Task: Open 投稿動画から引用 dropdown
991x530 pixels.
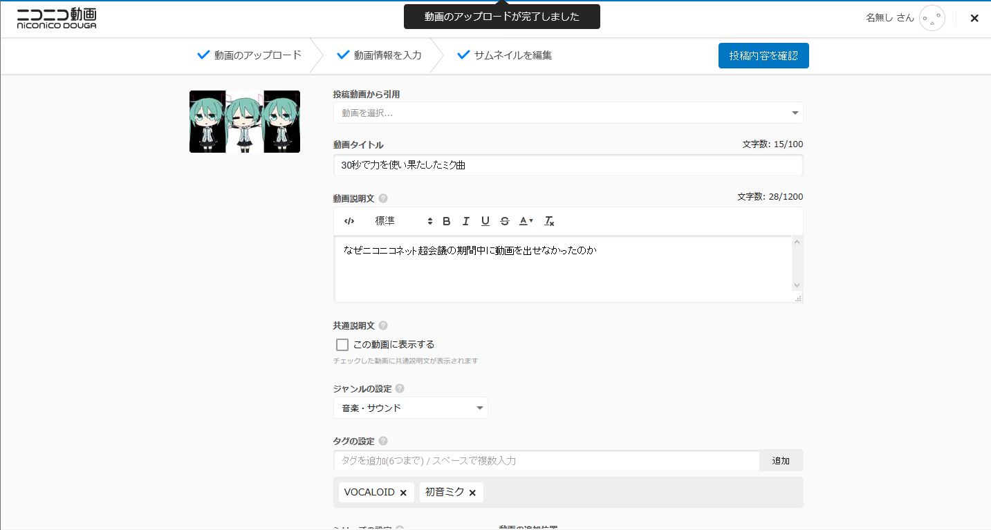Action: (568, 113)
